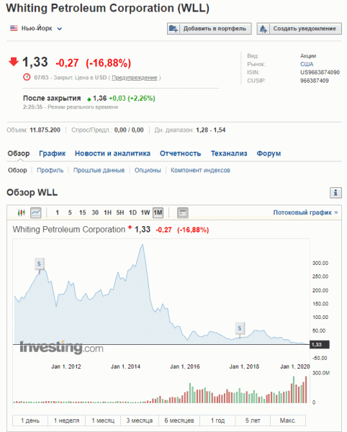Switch to the Обзор main tab
Image resolution: width=347 pixels, height=432 pixels.
pyautogui.click(x=19, y=153)
